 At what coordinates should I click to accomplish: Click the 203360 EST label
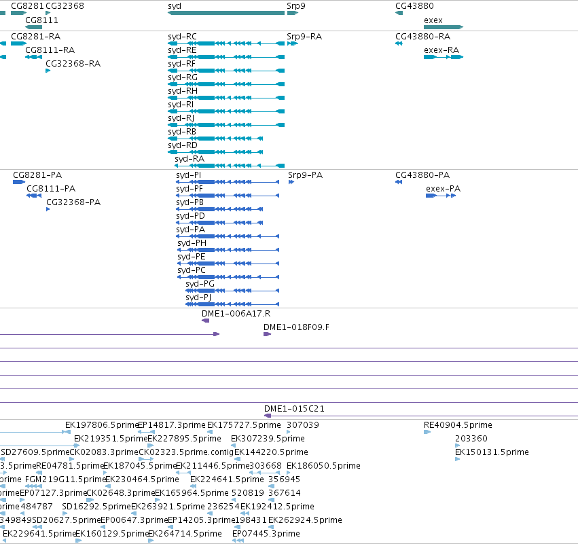click(x=471, y=439)
